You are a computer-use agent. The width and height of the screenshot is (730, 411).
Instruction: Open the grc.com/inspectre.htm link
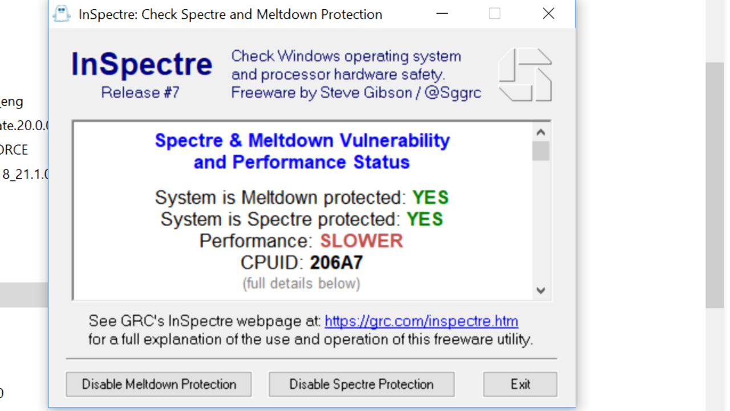[421, 321]
